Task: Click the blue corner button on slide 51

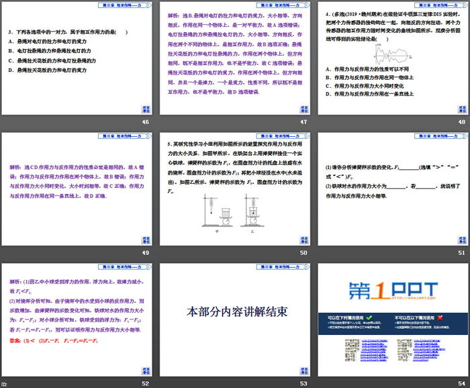Action: 462,240
